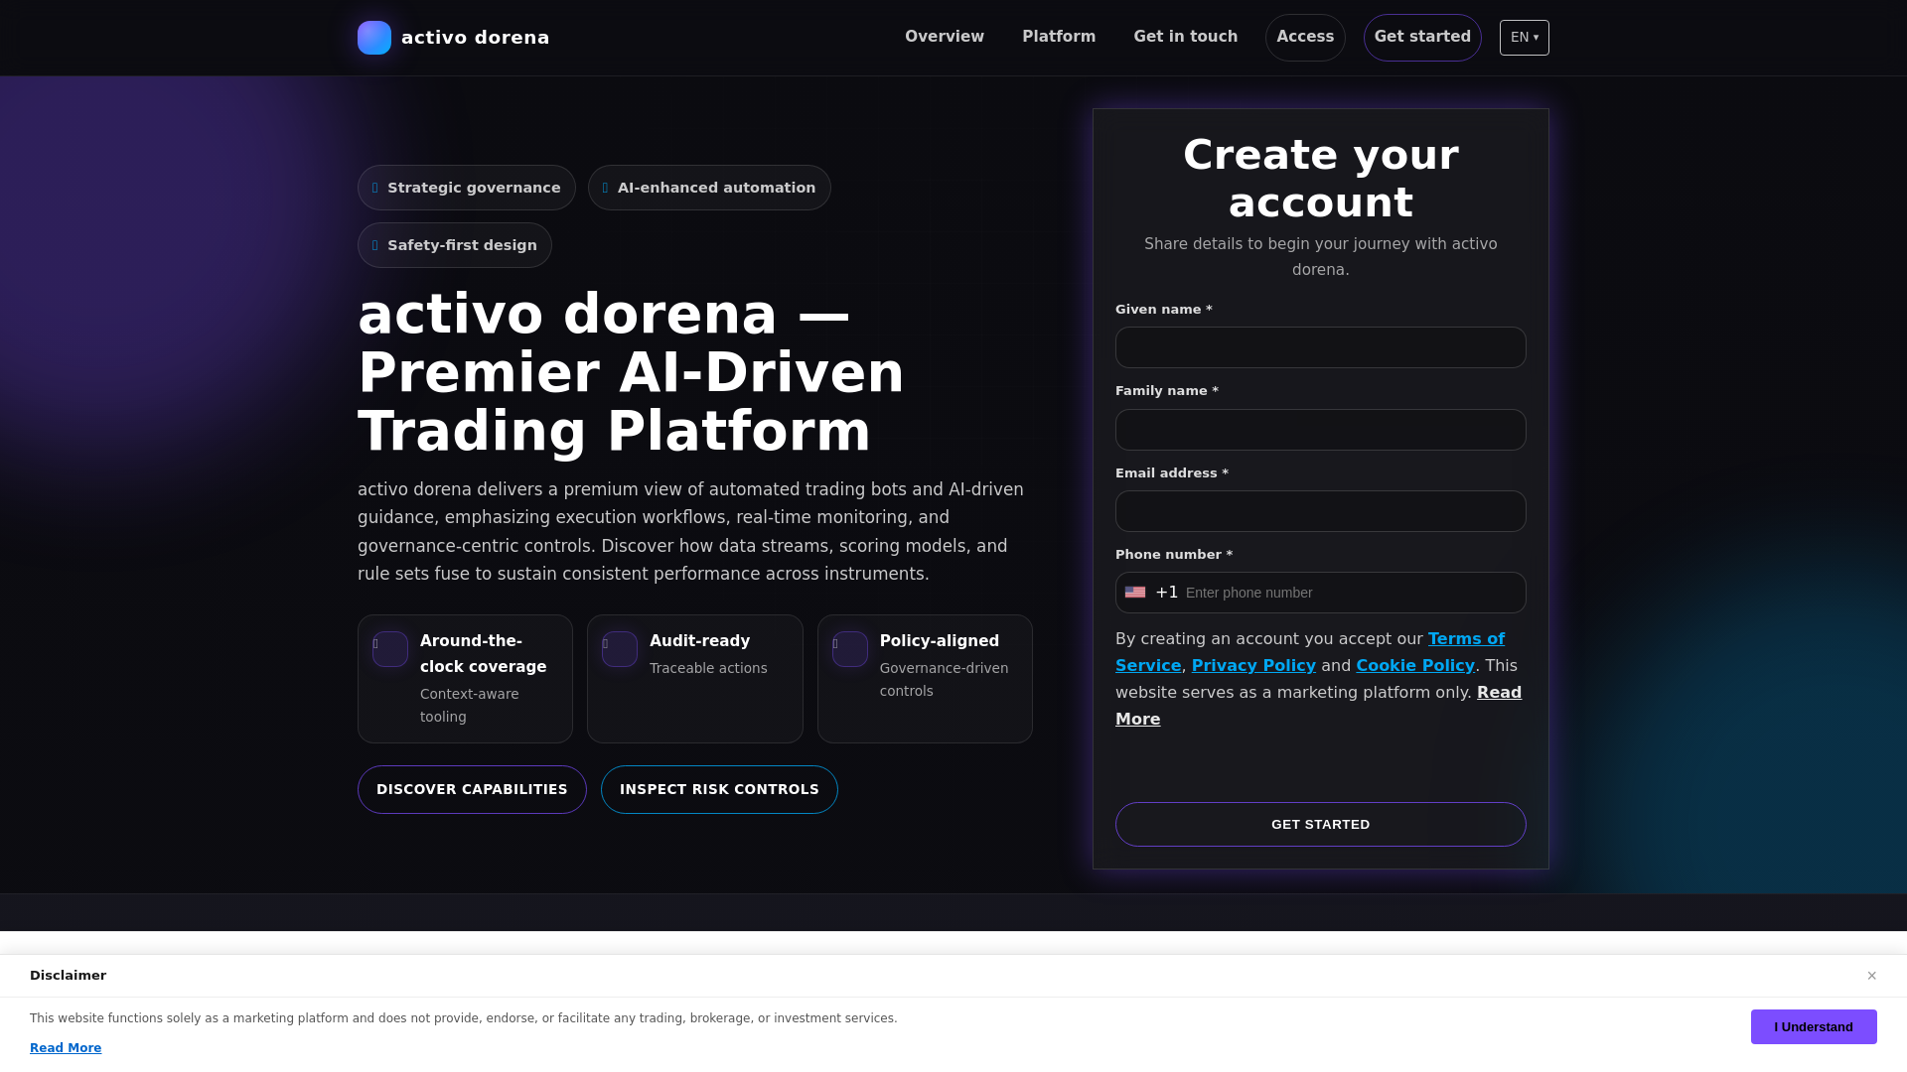
Task: Click the activo dorena logo icon
Action: click(374, 38)
